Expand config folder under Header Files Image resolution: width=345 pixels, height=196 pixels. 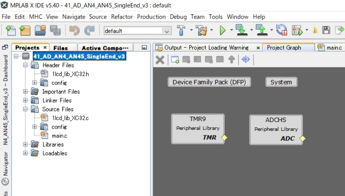pyautogui.click(x=34, y=83)
